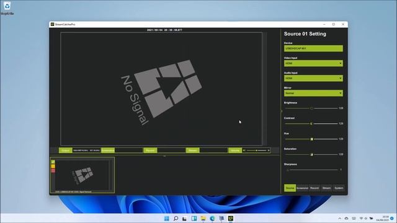
Task: Click the speaker icon right of volume slider
Action: 269,151
